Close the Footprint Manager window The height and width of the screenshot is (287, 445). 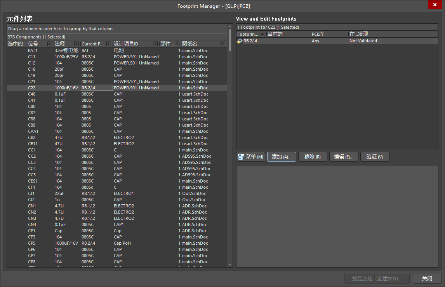tap(434, 5)
